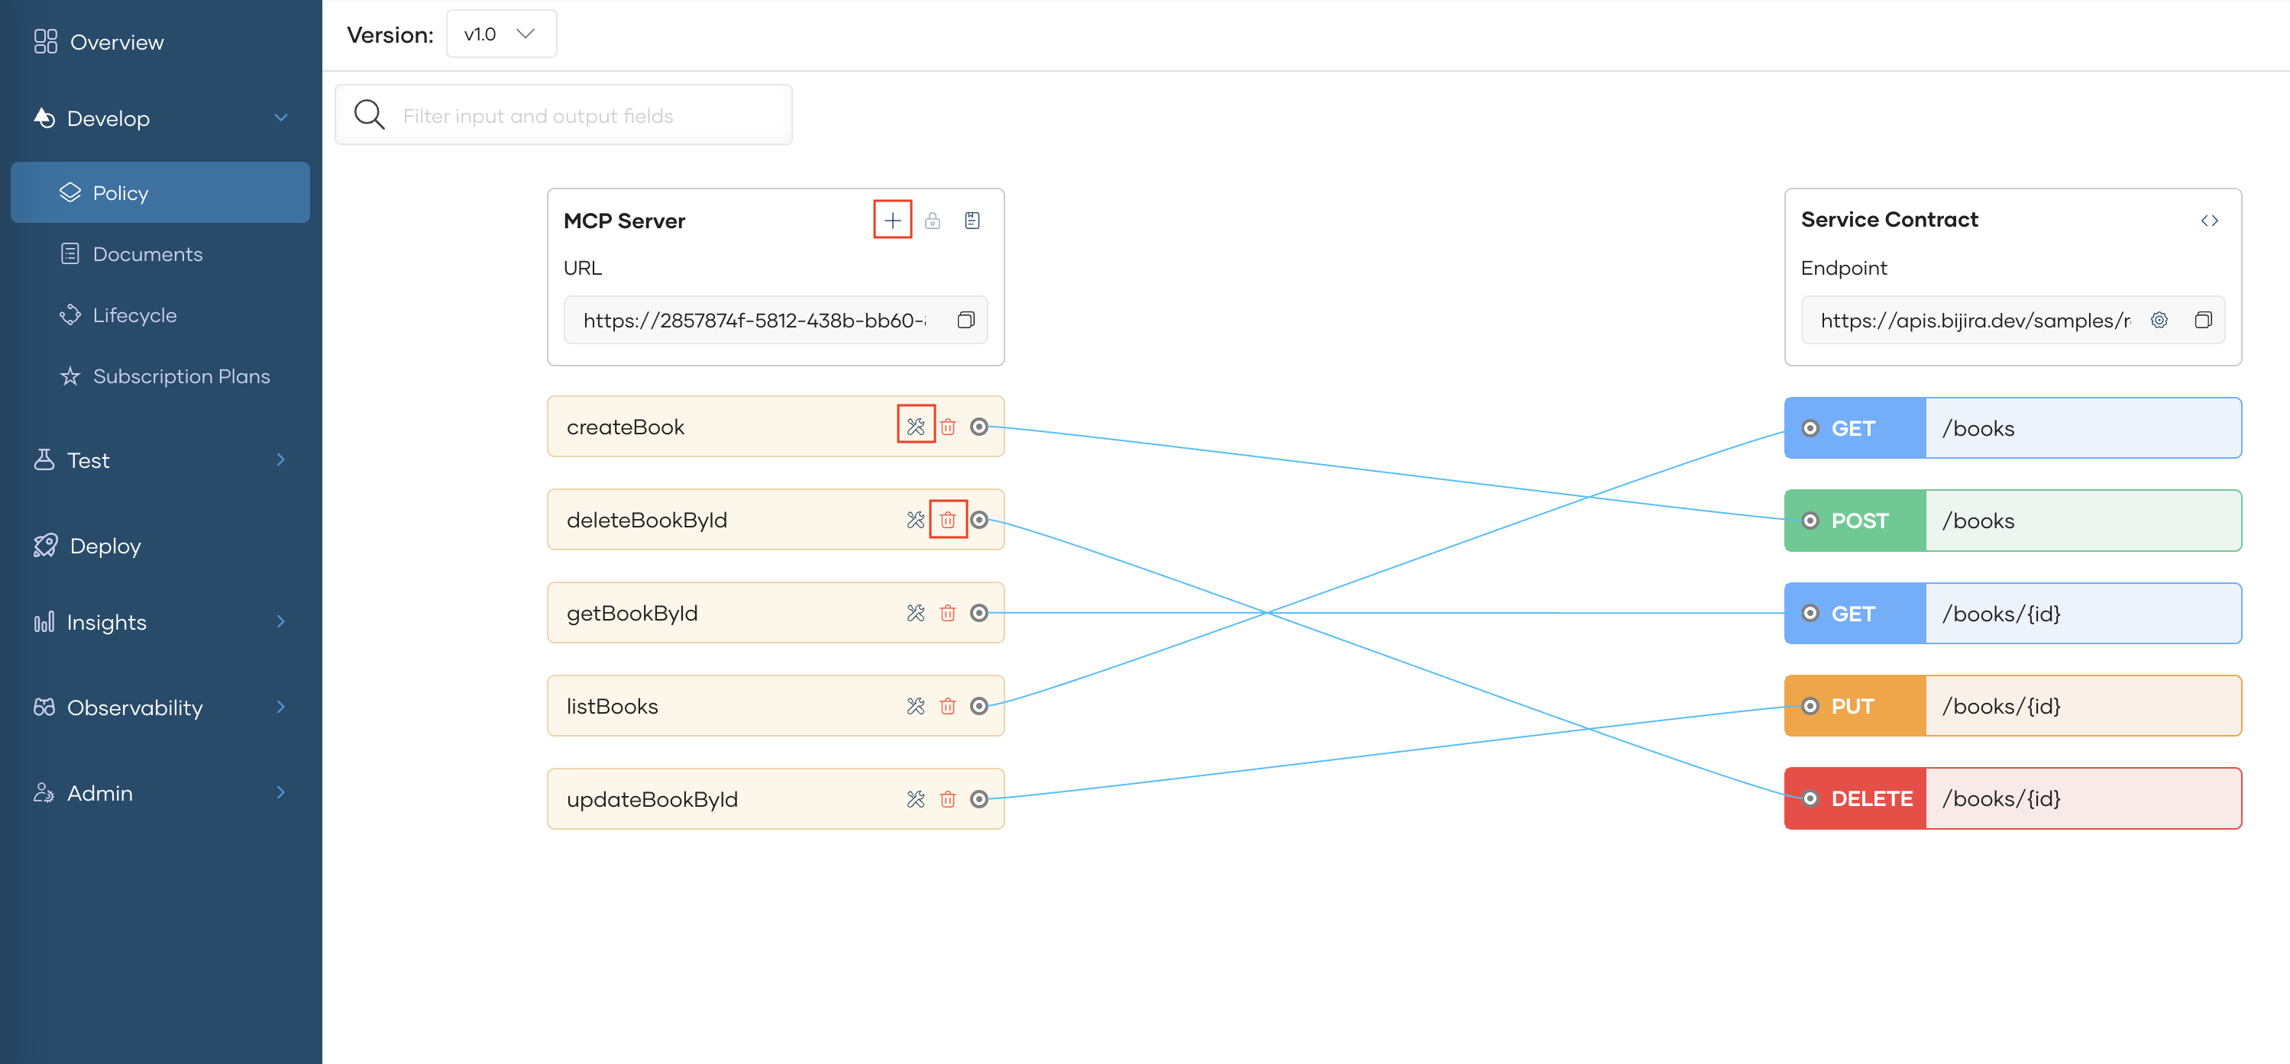Delete the deleteBookById tool
The height and width of the screenshot is (1064, 2290).
pyautogui.click(x=948, y=520)
